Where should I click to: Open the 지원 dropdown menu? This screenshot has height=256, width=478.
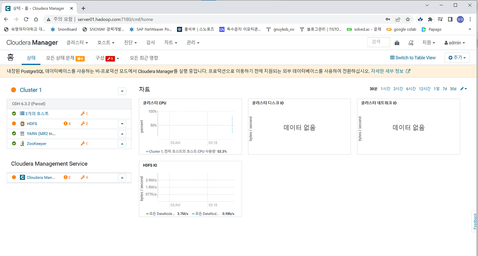pyautogui.click(x=429, y=43)
